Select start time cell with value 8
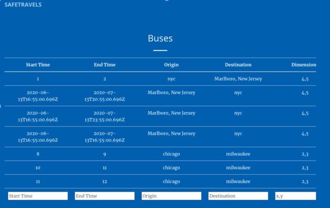Screen dimensions: 330x208 [38, 154]
